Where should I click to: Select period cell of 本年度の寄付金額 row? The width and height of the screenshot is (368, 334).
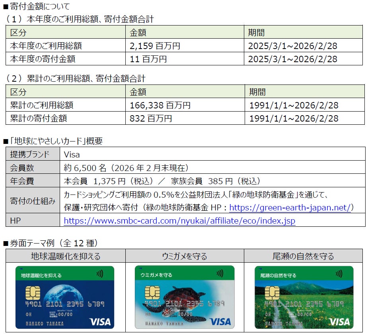pos(304,59)
